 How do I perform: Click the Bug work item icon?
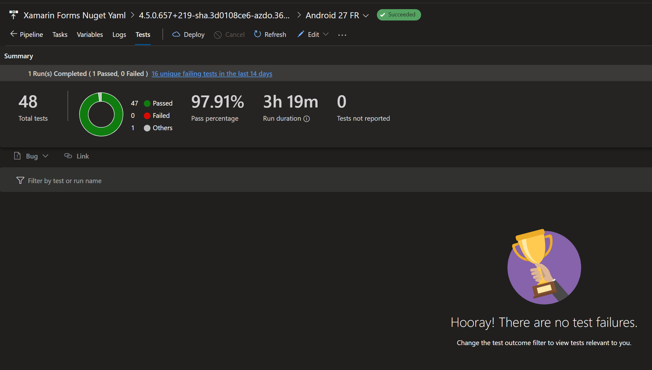pos(17,156)
